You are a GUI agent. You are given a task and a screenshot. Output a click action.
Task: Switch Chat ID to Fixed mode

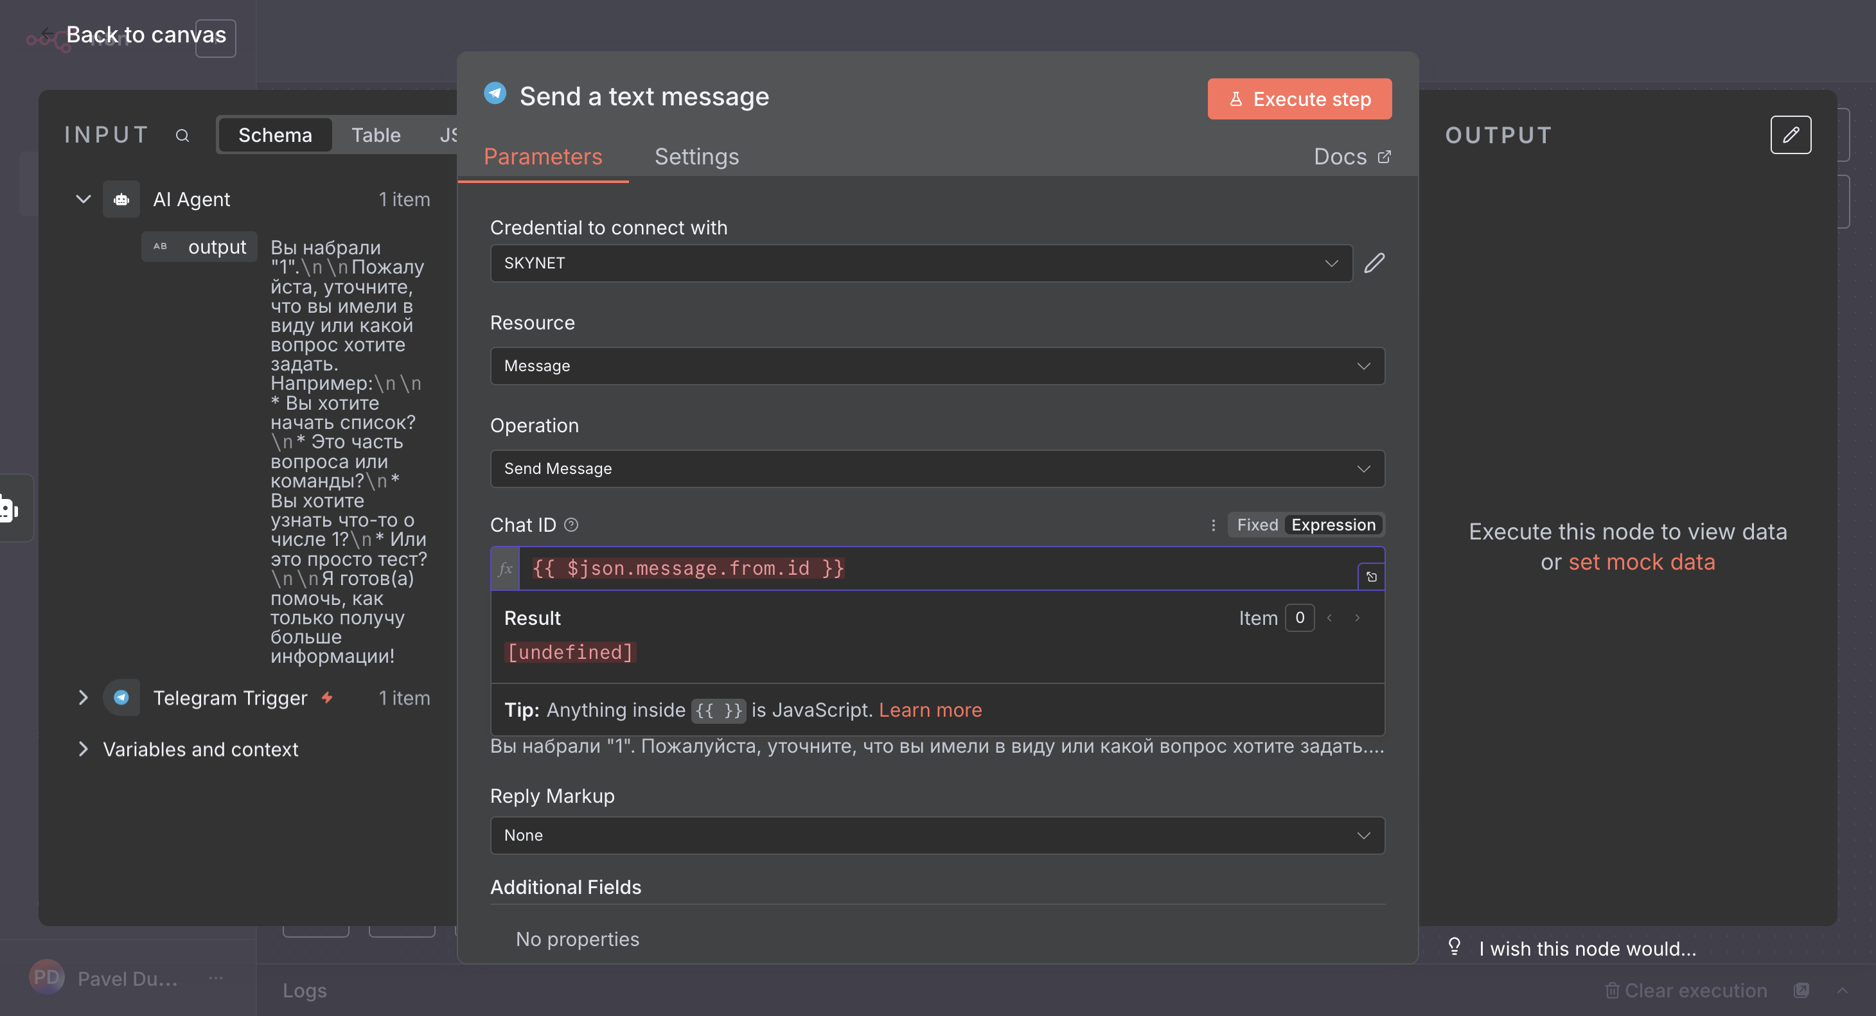click(1257, 525)
